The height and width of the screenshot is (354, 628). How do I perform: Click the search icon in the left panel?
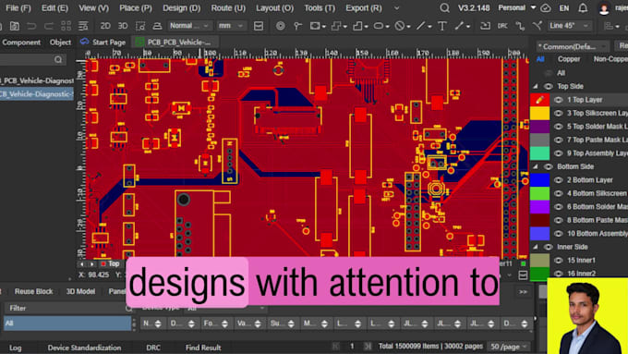tap(58, 60)
